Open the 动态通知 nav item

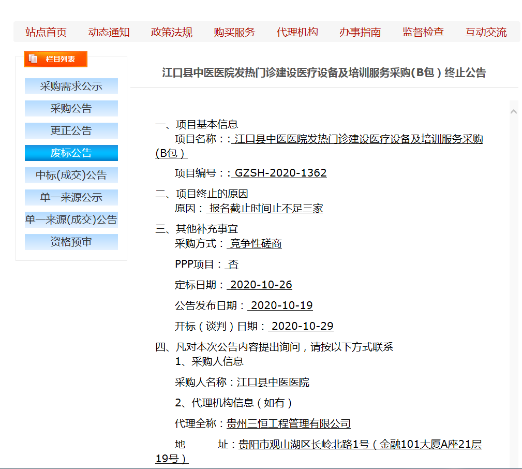pyautogui.click(x=109, y=32)
